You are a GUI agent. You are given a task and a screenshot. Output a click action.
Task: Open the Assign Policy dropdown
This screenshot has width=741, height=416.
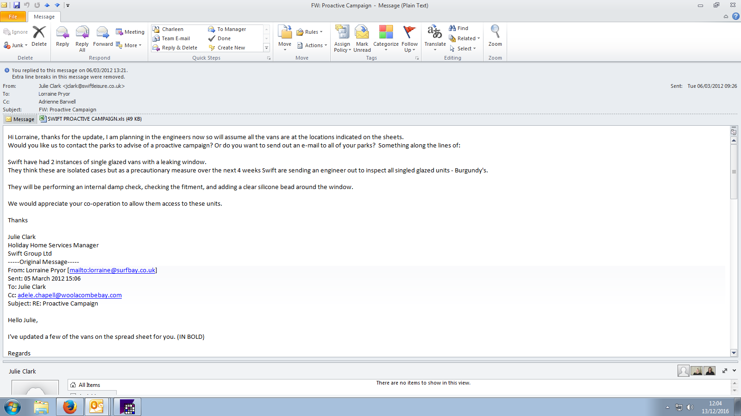point(342,38)
